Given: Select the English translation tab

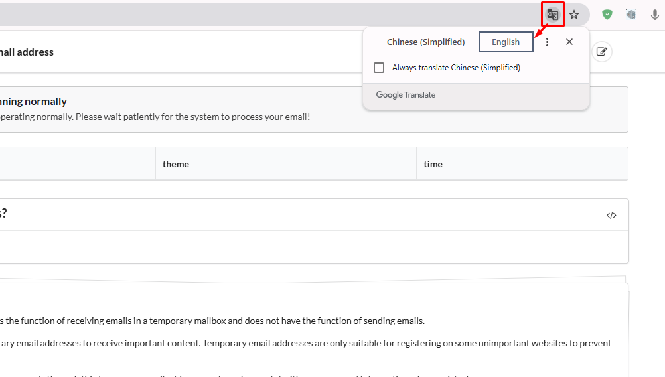Looking at the screenshot, I should coord(506,42).
